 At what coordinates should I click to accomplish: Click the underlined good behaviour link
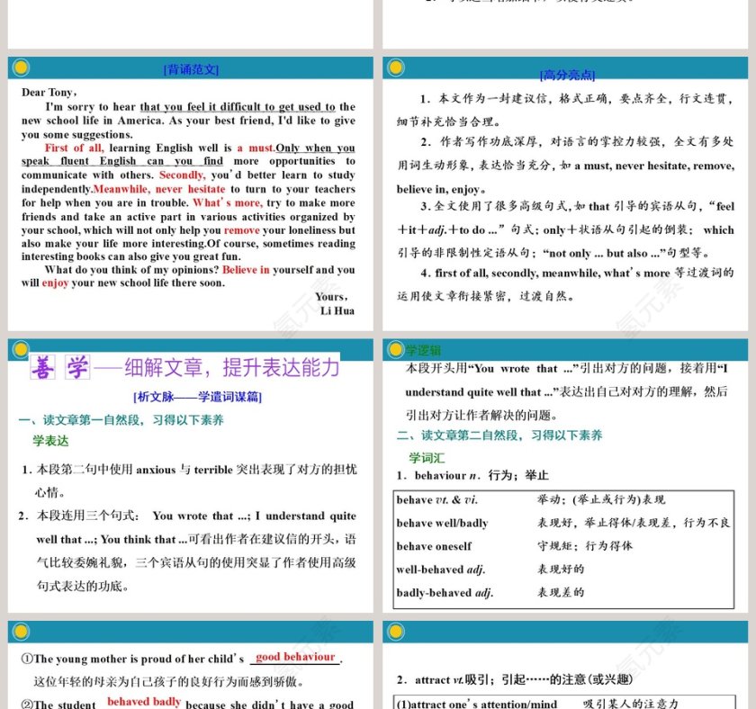pos(297,657)
